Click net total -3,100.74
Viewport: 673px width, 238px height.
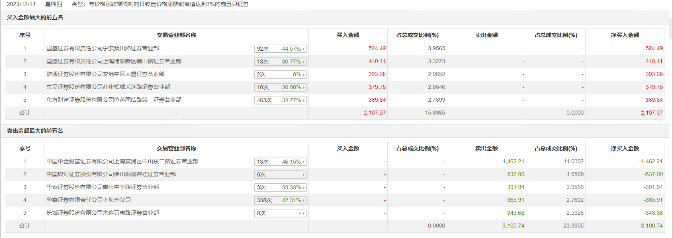pos(651,226)
